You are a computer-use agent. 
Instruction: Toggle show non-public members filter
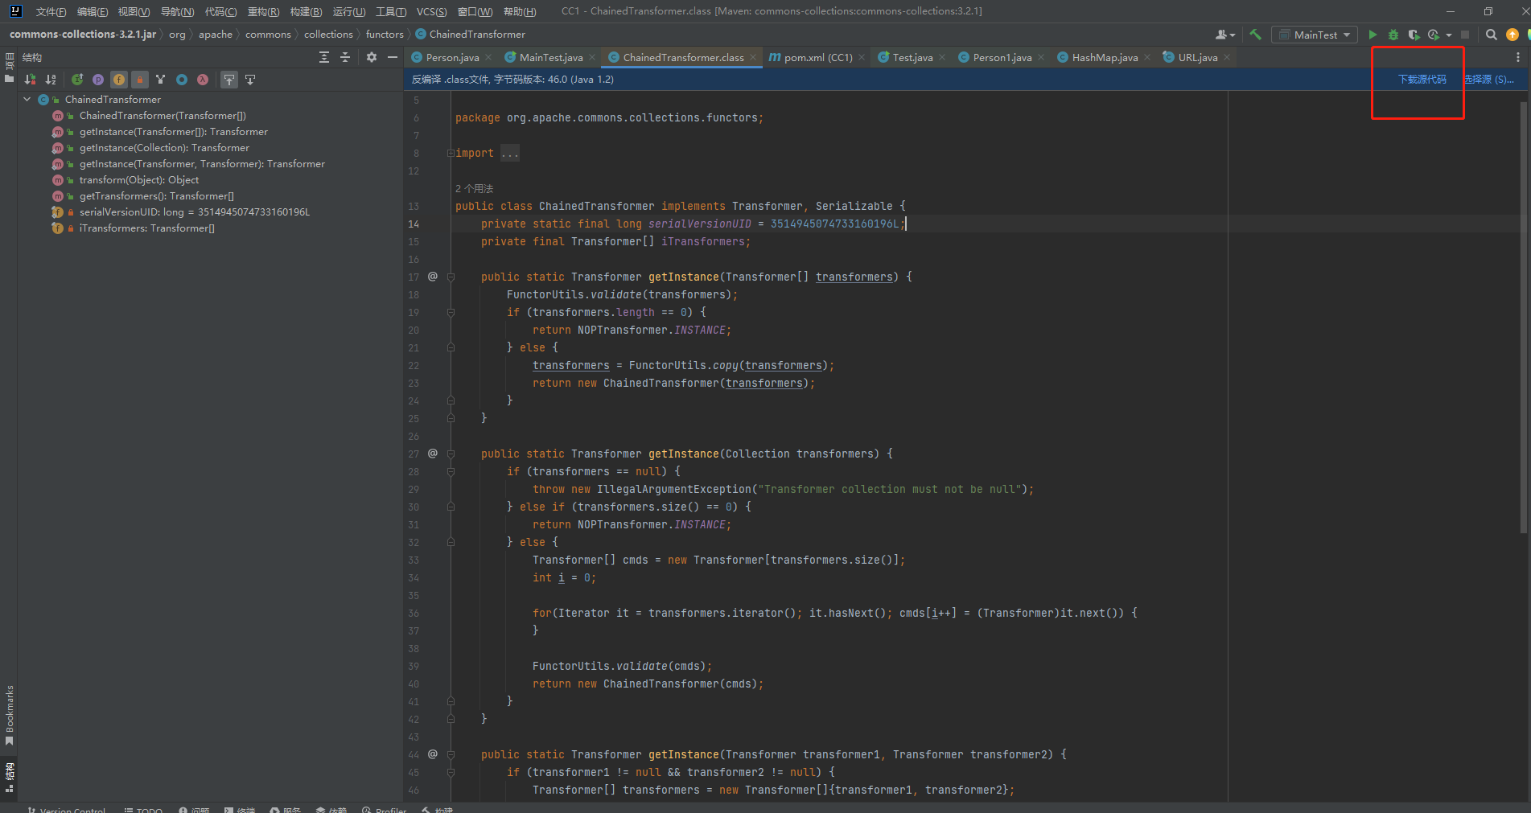(140, 80)
